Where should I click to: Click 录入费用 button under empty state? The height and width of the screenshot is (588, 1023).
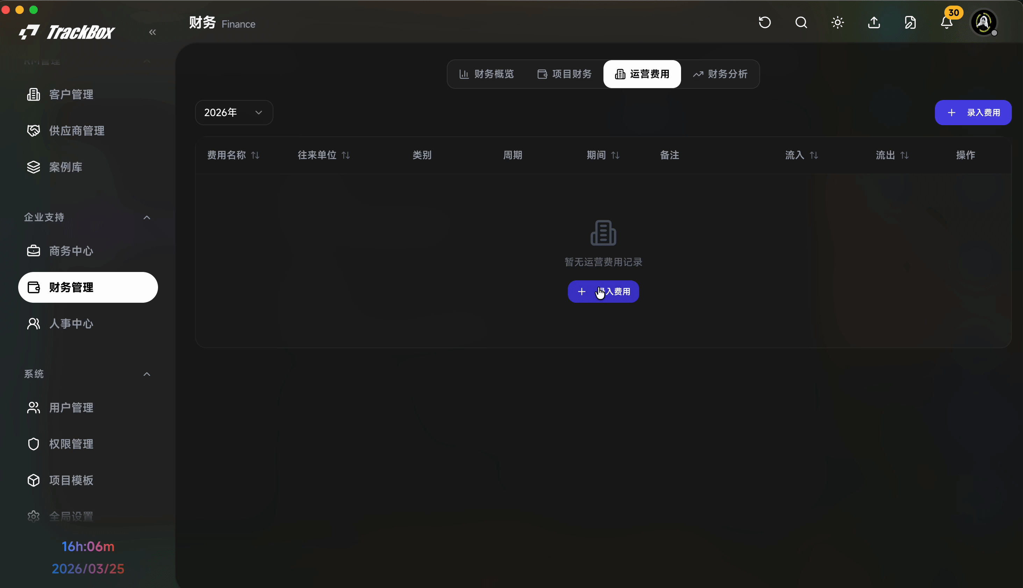pos(603,292)
